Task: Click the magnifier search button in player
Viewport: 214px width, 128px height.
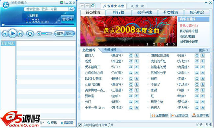Action: click(71, 9)
